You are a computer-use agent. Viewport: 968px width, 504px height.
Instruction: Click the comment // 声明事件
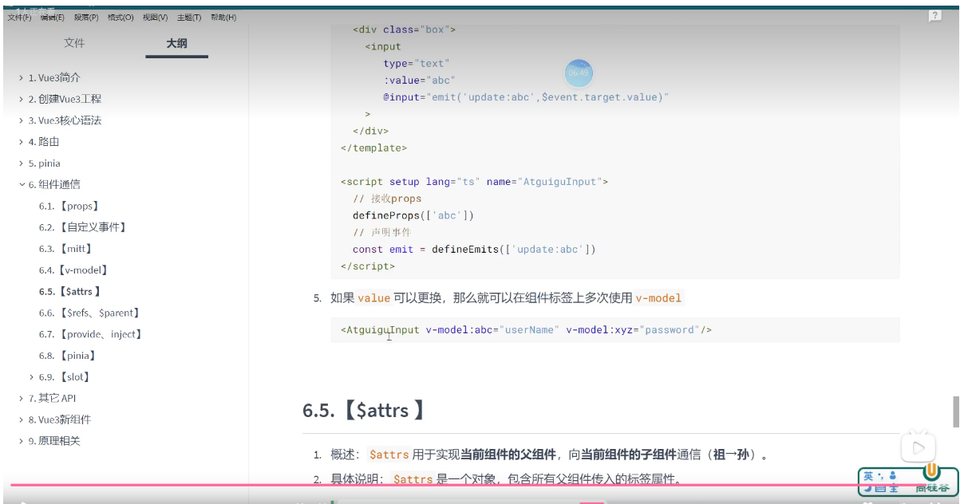point(383,232)
